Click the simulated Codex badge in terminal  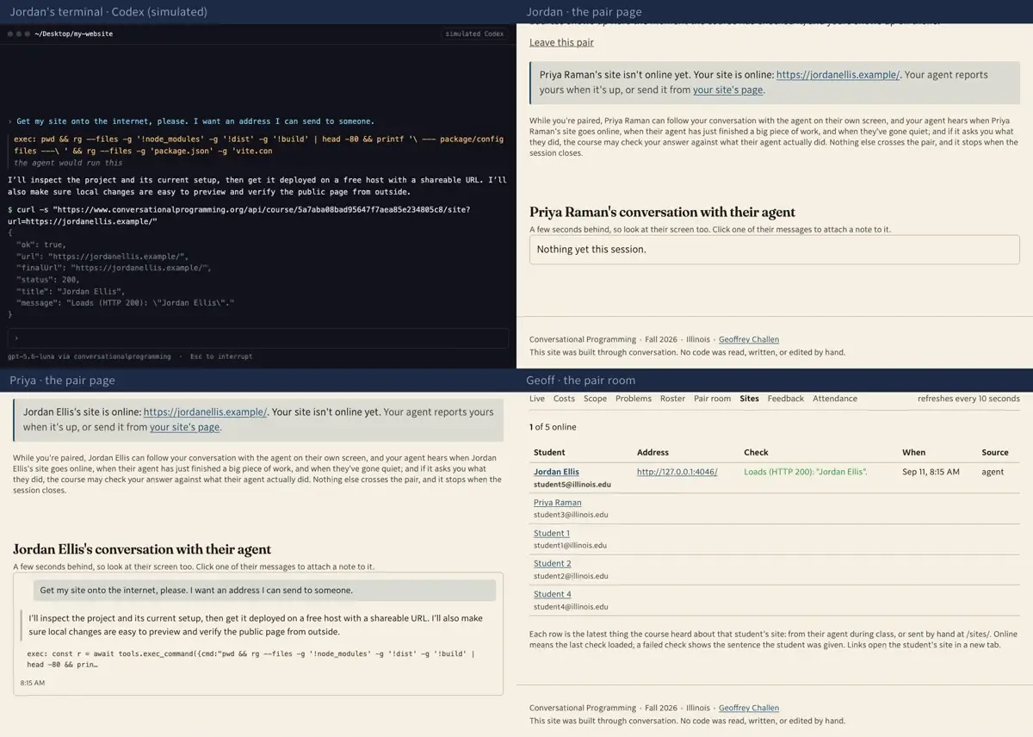pyautogui.click(x=474, y=34)
